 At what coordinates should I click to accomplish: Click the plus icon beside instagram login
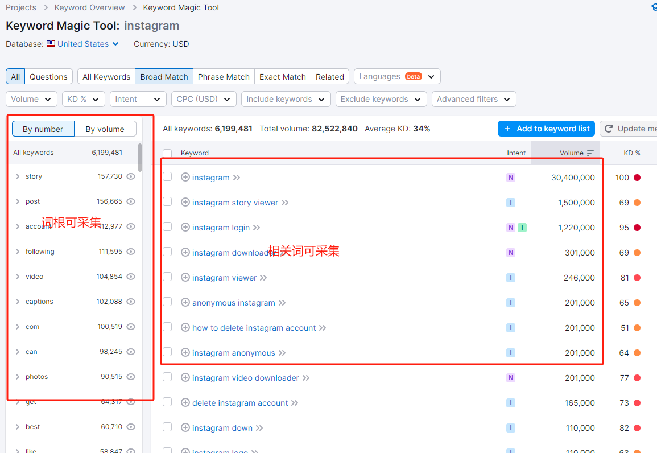click(185, 227)
